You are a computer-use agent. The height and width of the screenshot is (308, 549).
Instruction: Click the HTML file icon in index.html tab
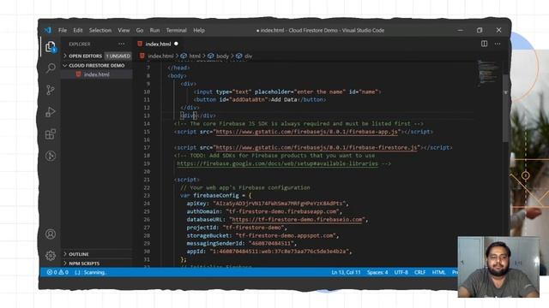pos(140,44)
